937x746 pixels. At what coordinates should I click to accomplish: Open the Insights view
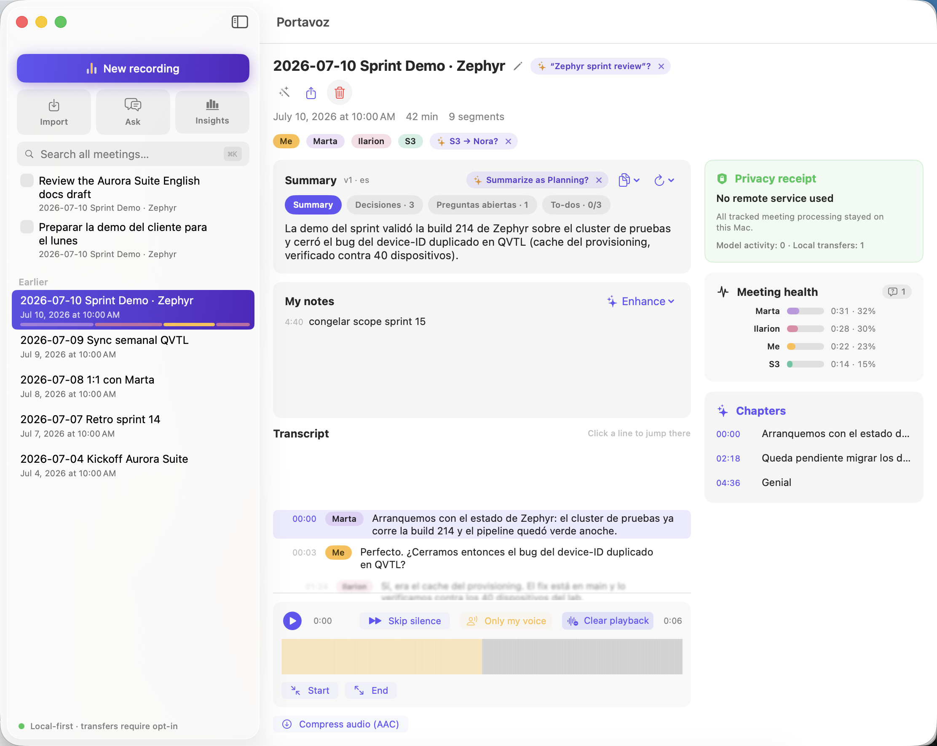[212, 112]
